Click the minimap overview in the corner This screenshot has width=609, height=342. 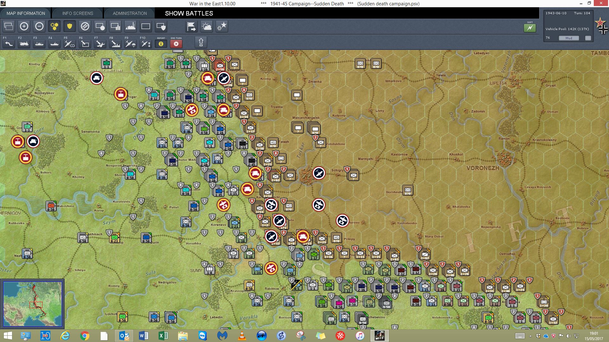click(32, 304)
